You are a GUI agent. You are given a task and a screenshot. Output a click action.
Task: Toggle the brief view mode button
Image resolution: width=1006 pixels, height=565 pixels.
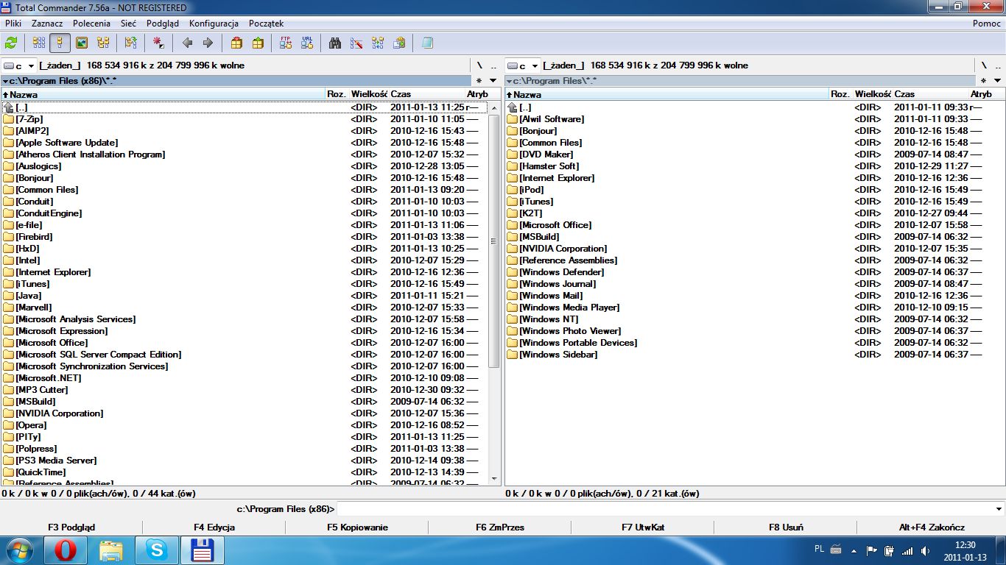tap(39, 43)
